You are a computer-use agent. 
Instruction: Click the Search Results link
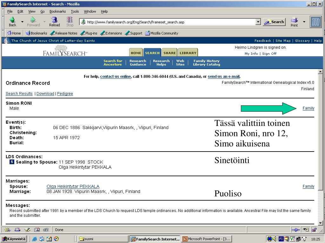pyautogui.click(x=19, y=94)
